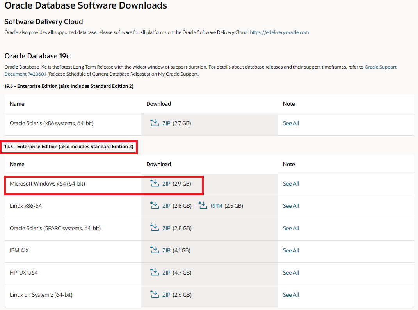
Task: Click Oracle Solaris (SPARC systems, 64-bit) name
Action: 55,228
